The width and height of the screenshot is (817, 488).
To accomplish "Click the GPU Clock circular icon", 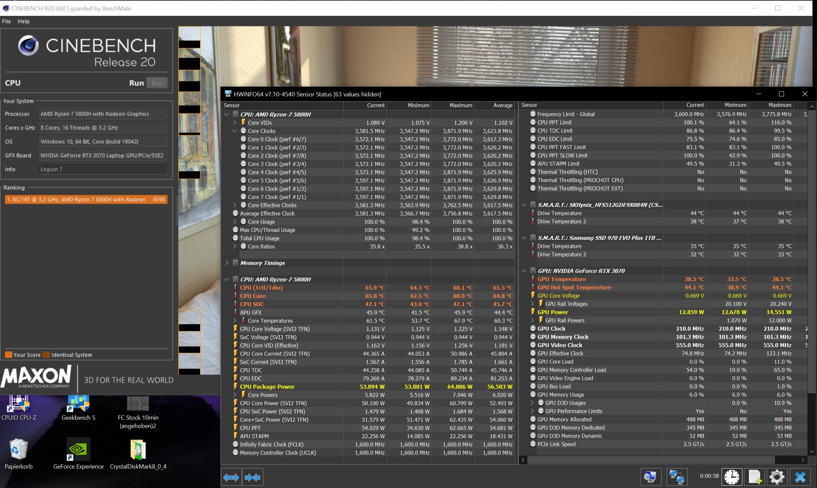I will [x=533, y=328].
